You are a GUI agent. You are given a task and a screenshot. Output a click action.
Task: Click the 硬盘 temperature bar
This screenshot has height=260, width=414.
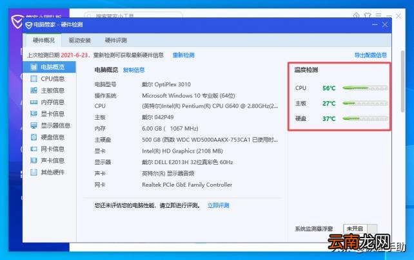pyautogui.click(x=365, y=118)
